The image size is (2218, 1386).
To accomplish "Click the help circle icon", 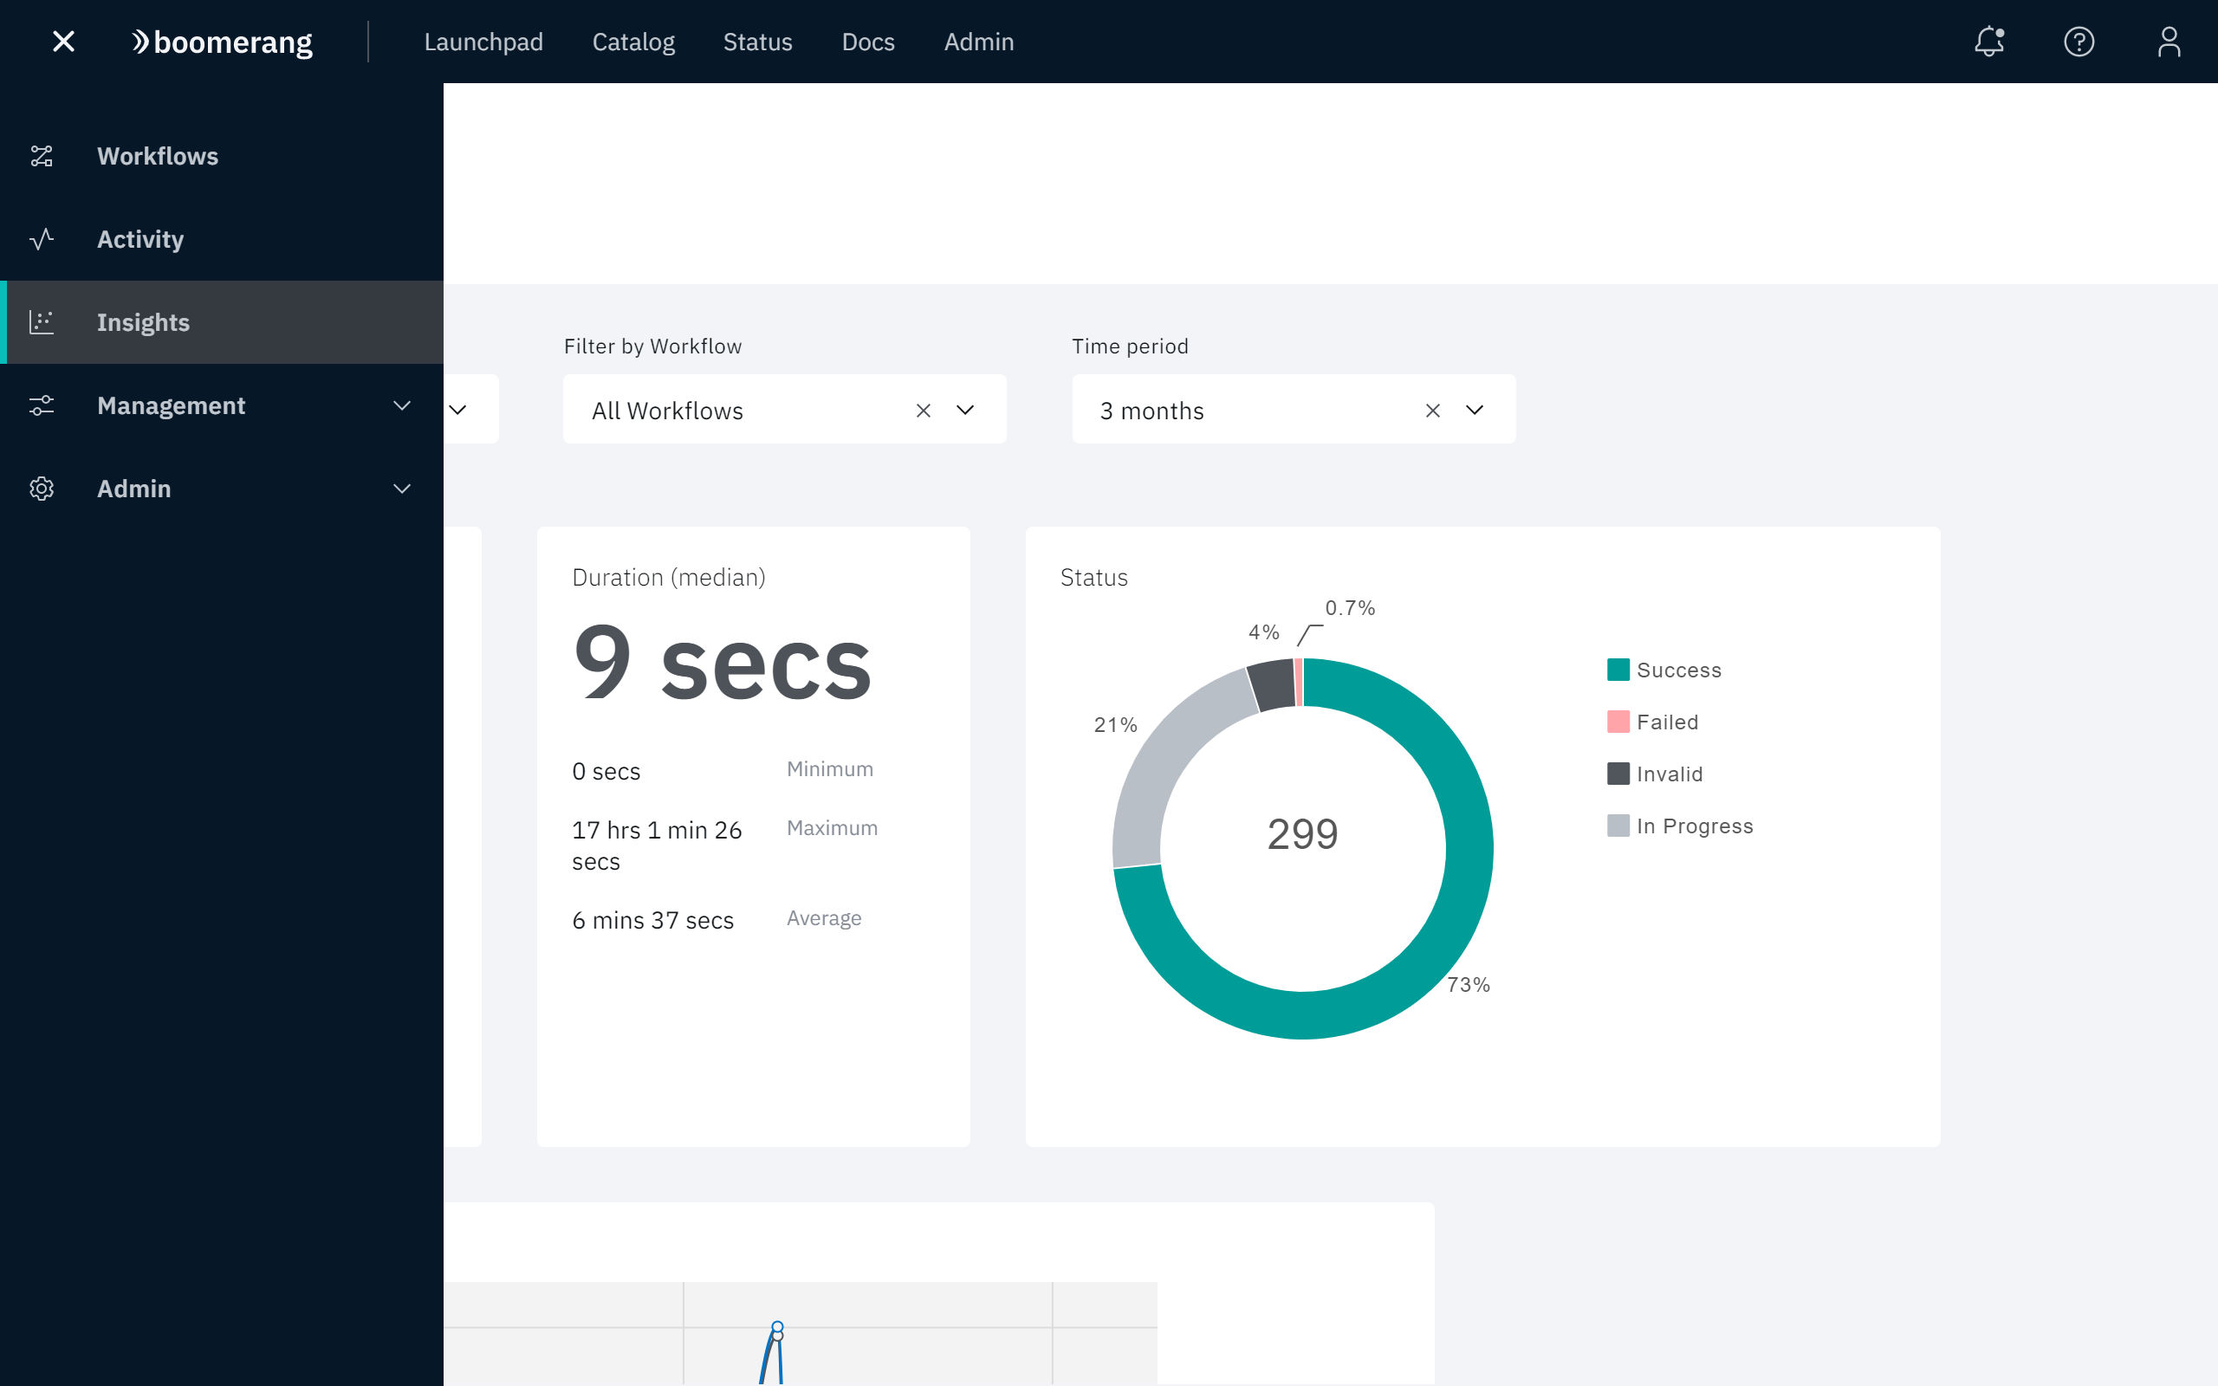I will point(2079,42).
